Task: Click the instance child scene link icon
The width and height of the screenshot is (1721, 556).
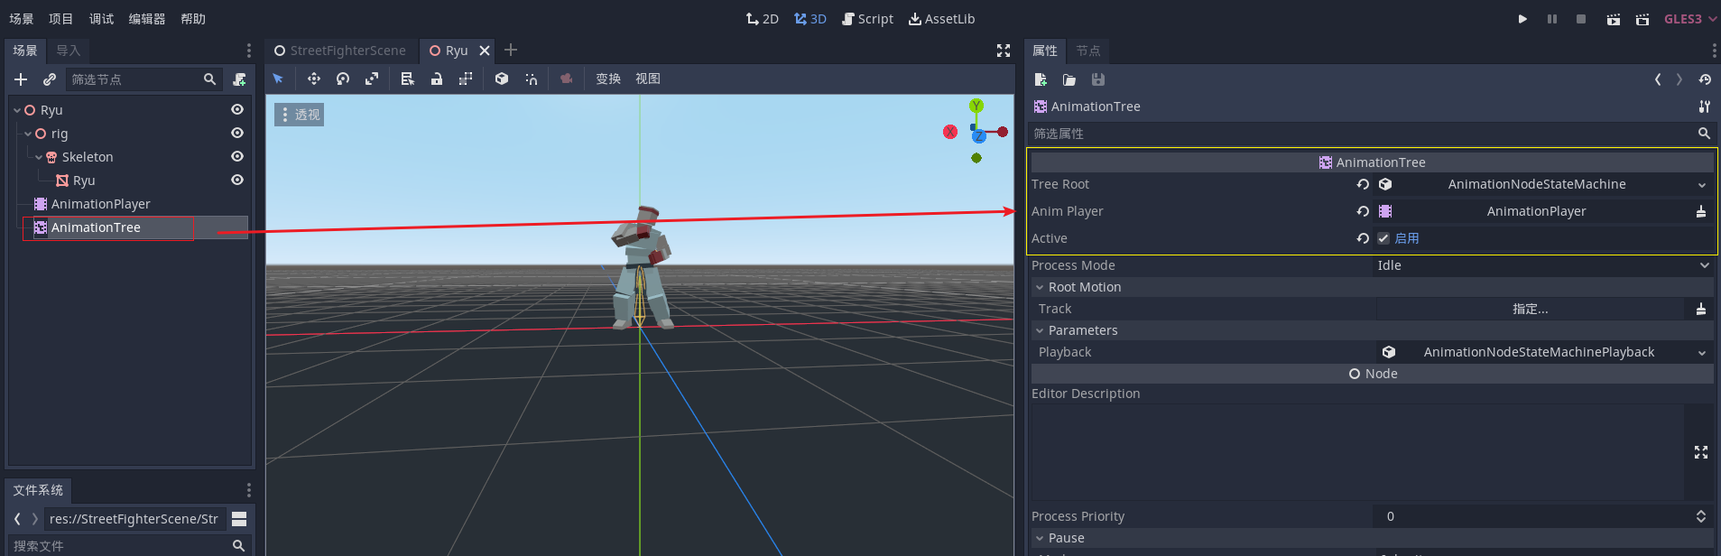Action: (x=50, y=79)
